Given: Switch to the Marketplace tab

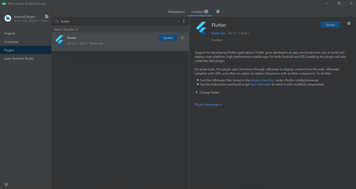Looking at the screenshot, I should [176, 12].
